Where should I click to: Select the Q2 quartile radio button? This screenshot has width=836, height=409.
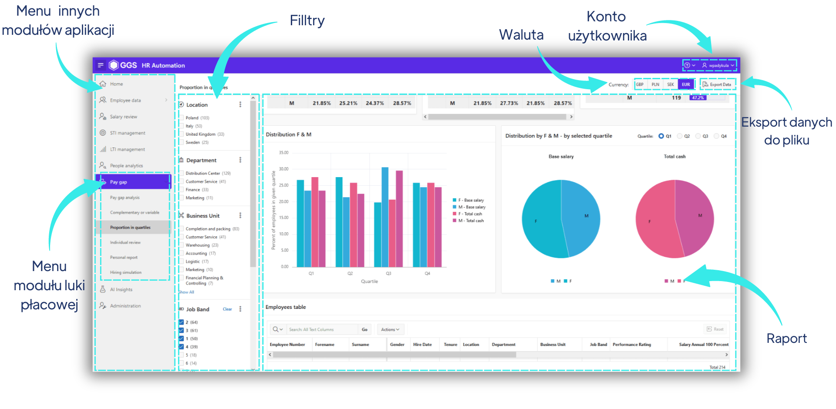(x=680, y=136)
